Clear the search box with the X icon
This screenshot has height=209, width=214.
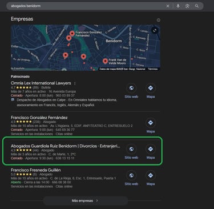pos(168,6)
